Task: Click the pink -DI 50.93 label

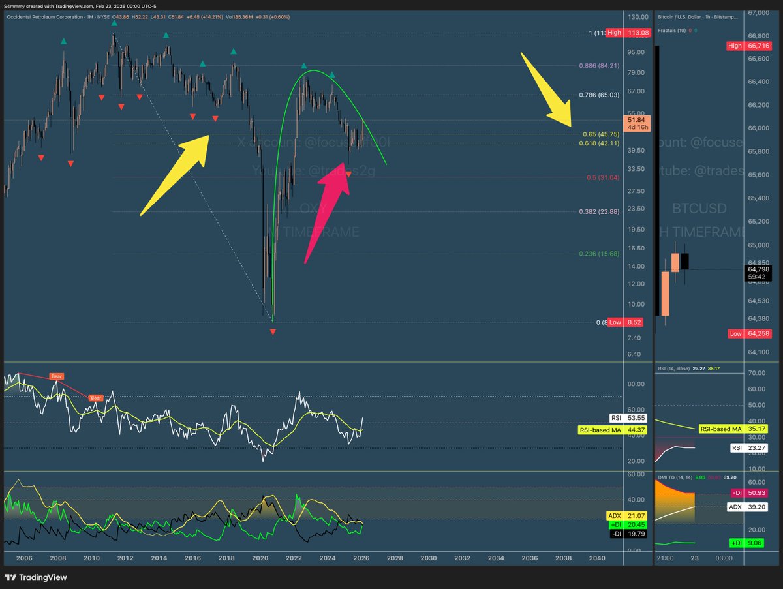Action: [x=749, y=492]
